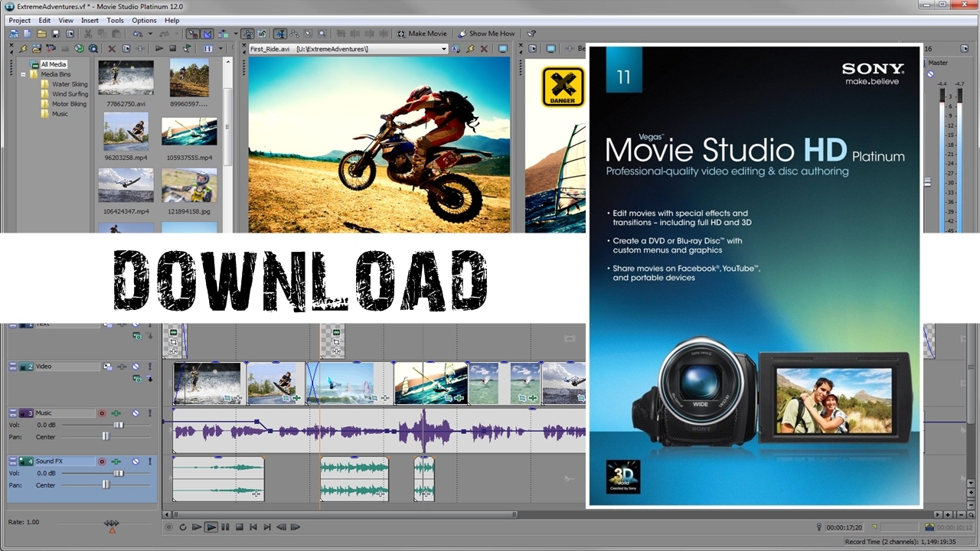Screen dimensions: 980x551
Task: Select the 105937555.mp4 windsurfing thumbnail
Action: coord(189,132)
